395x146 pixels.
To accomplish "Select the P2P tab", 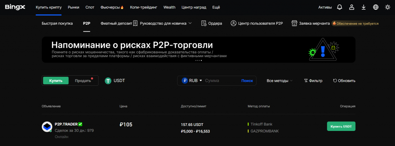I will click(87, 24).
